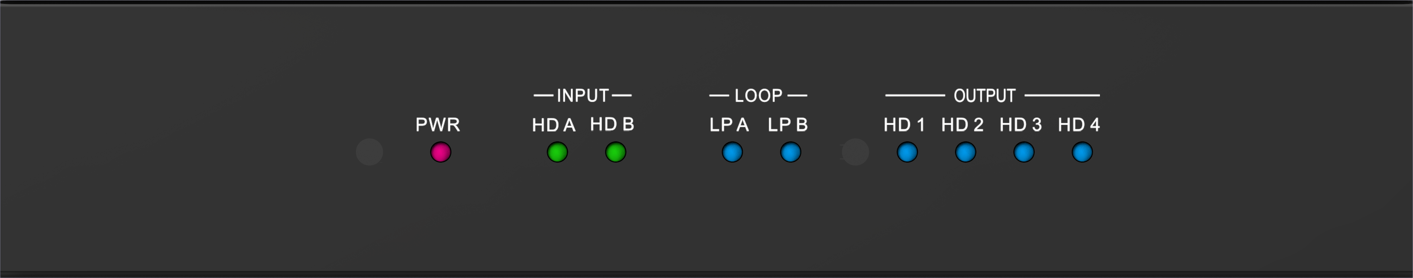Image resolution: width=1413 pixels, height=278 pixels.
Task: Click the LP A text label
Action: 729,125
